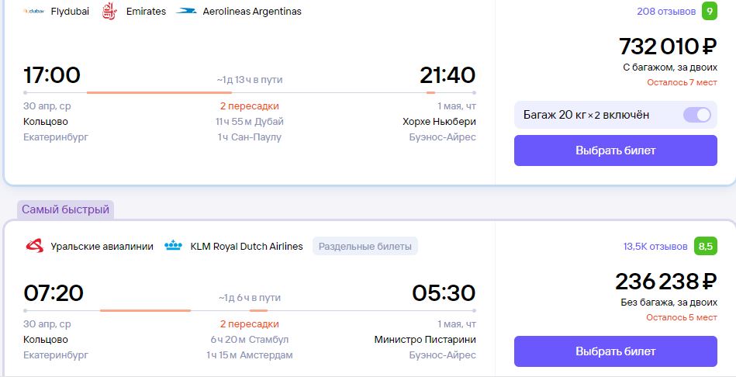The image size is (736, 377).
Task: Click the 05:30 arrival time
Action: (444, 293)
